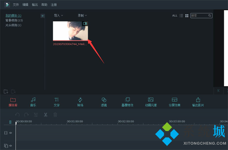Delete the selected media folder
Screen dimensions: 228x150
(x=13, y=92)
